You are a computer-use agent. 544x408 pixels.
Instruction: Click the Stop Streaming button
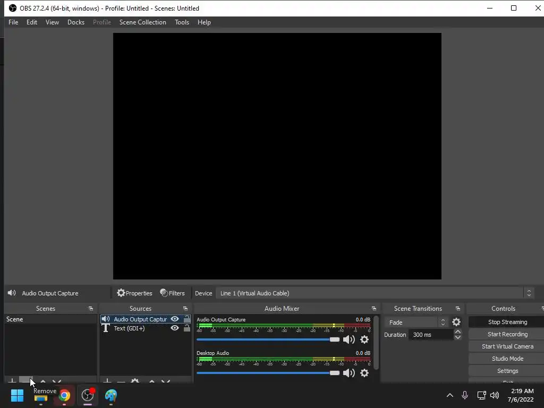(507, 322)
